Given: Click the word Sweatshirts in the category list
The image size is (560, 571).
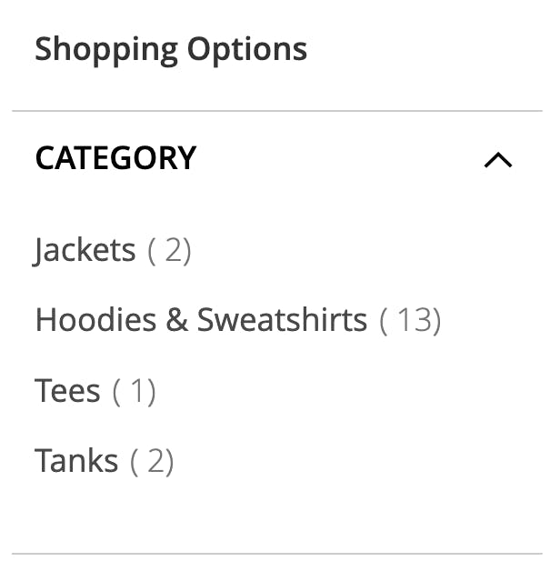Looking at the screenshot, I should pos(282,320).
